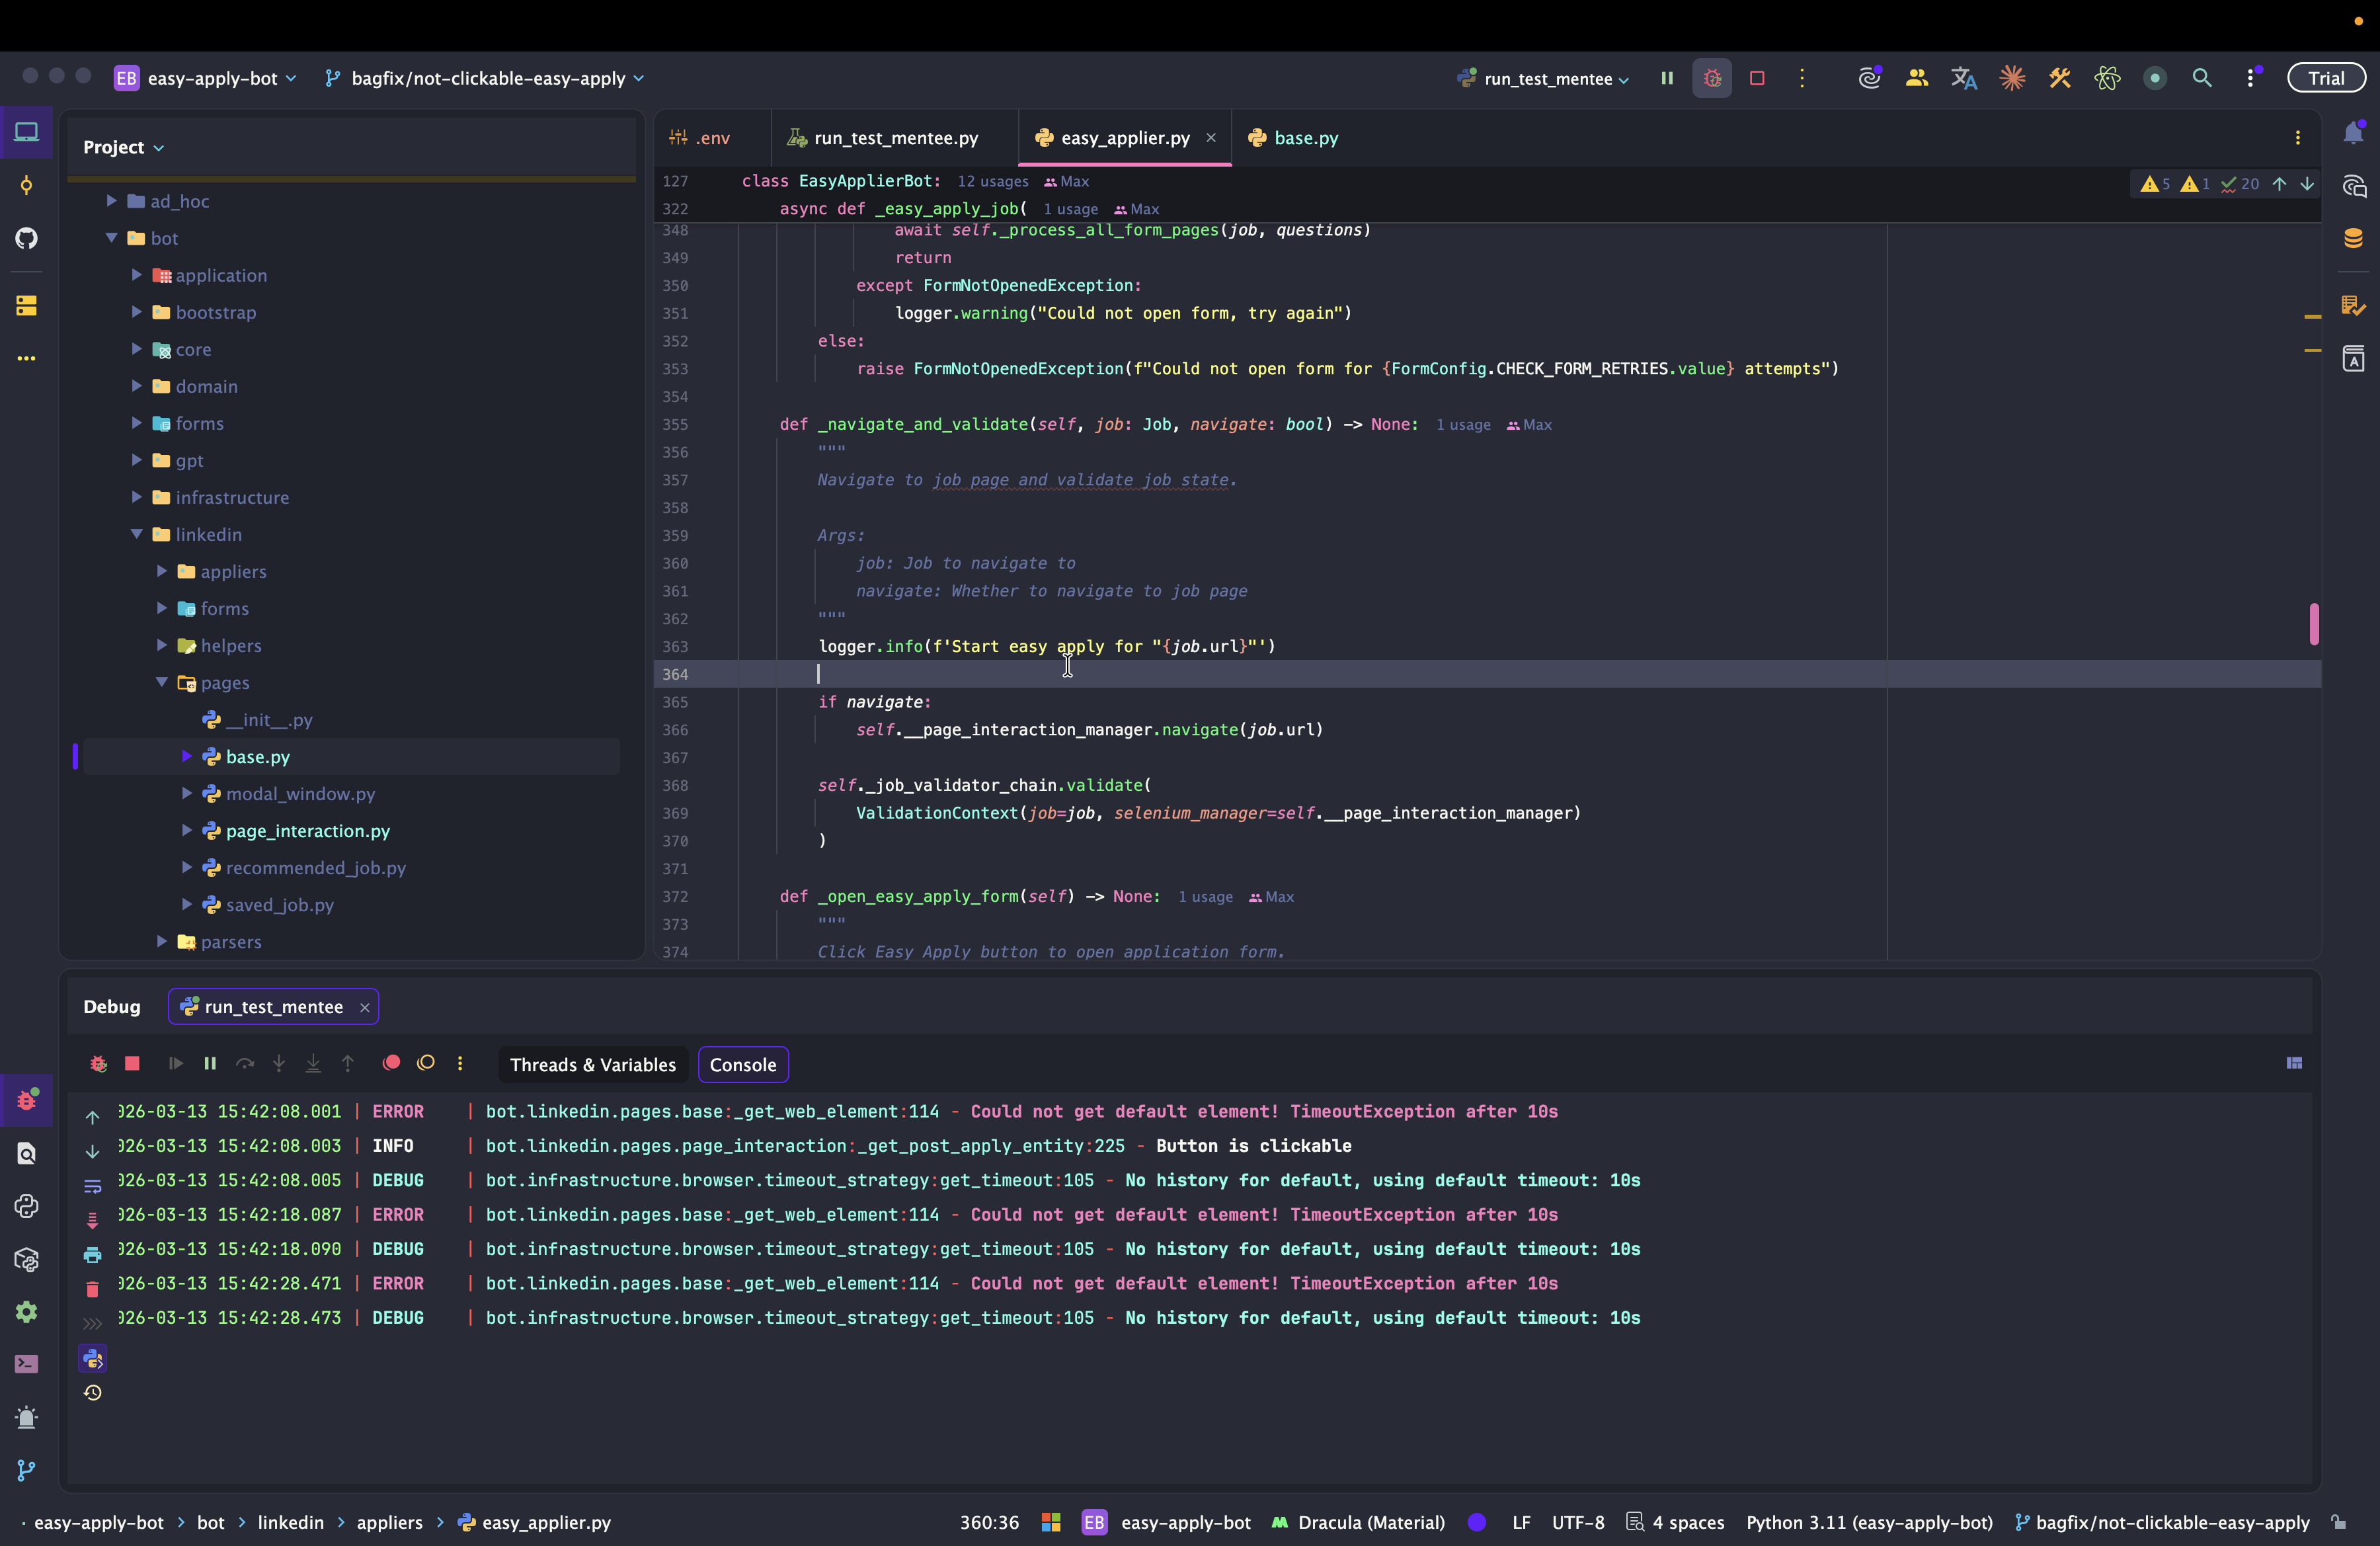Click the View Breakpoints red circle icon
2380x1546 pixels.
(x=391, y=1063)
